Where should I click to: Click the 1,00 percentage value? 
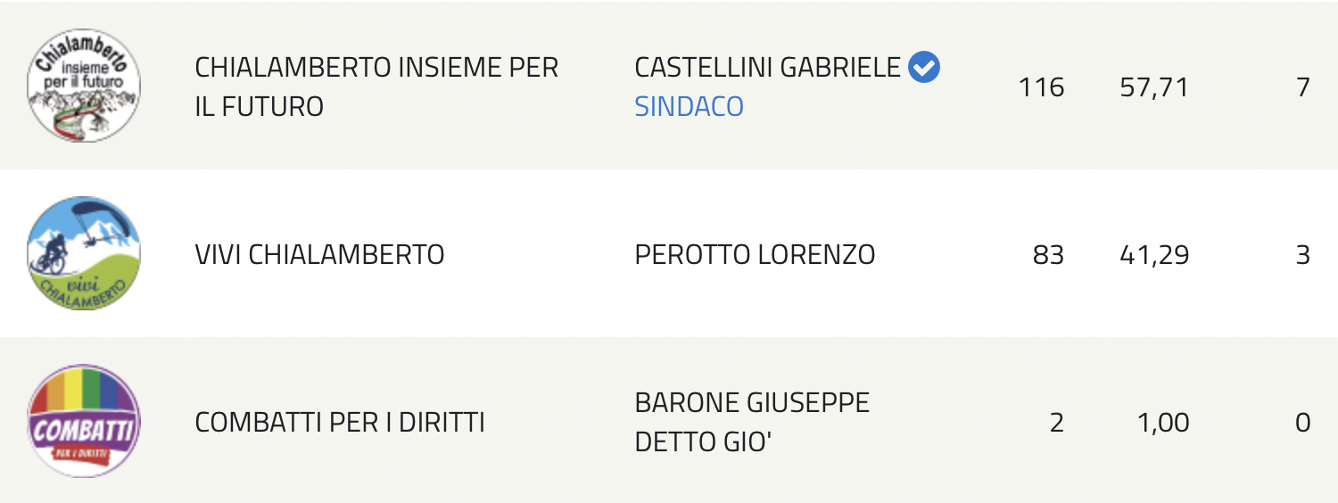[x=1162, y=422]
